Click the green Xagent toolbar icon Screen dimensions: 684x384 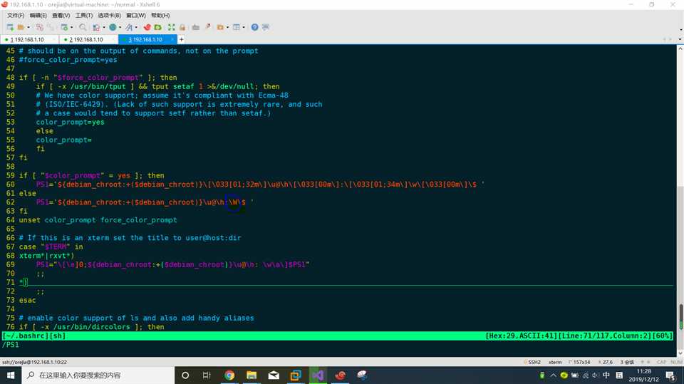click(x=158, y=27)
